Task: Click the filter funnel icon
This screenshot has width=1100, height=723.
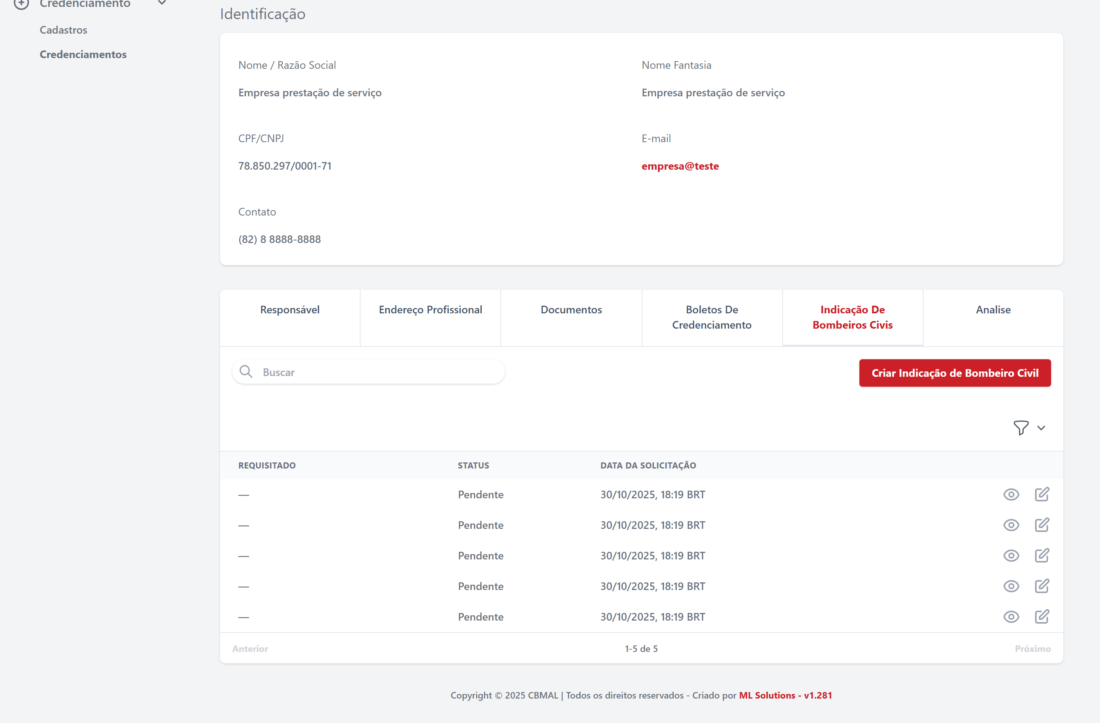Action: coord(1021,428)
